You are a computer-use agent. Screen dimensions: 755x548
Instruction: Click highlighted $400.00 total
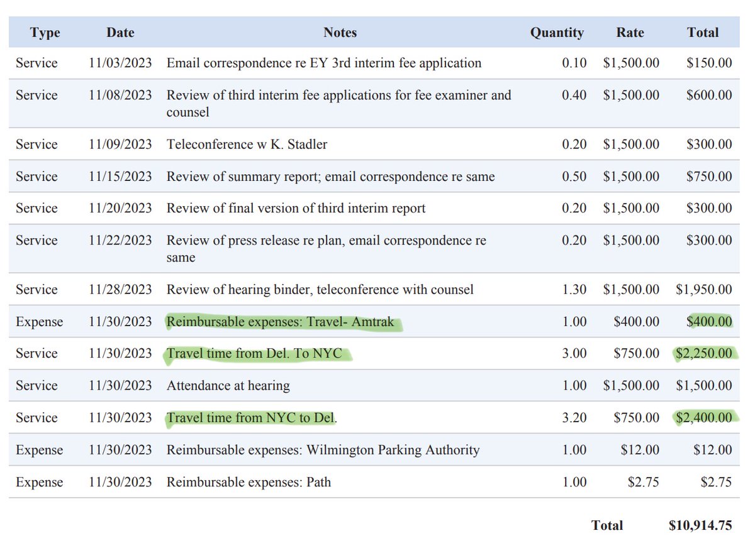pyautogui.click(x=709, y=322)
